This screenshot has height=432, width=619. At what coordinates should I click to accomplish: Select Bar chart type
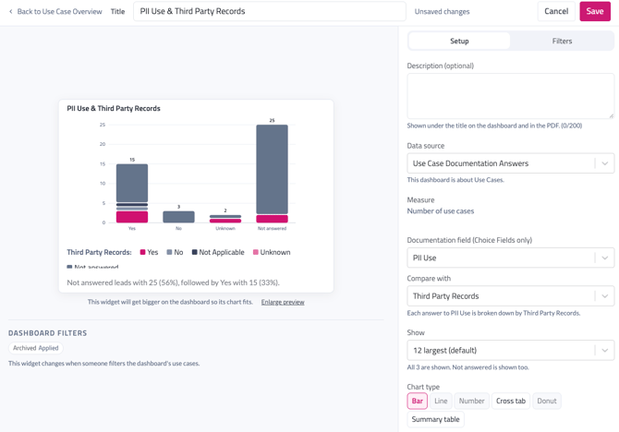pos(418,401)
